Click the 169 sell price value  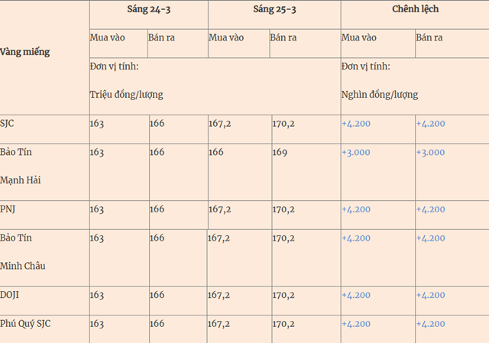(x=280, y=152)
